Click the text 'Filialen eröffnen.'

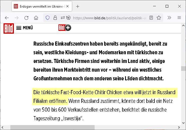[50, 101]
